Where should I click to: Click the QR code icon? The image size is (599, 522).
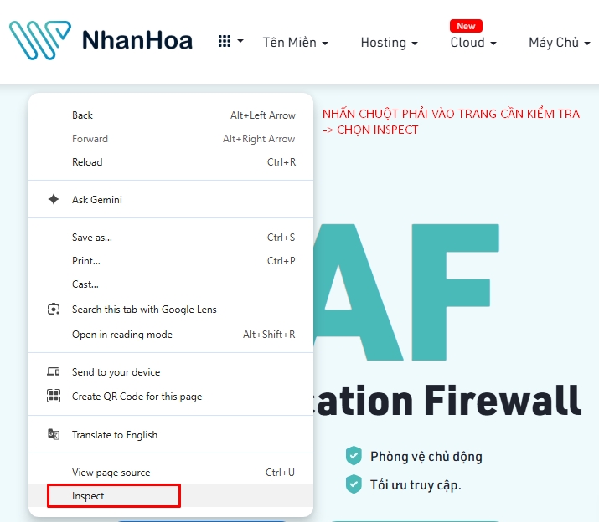coord(54,396)
